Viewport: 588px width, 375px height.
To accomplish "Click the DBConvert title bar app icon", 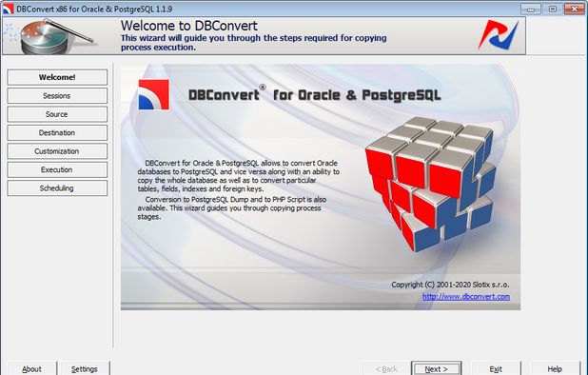I will pos(8,9).
